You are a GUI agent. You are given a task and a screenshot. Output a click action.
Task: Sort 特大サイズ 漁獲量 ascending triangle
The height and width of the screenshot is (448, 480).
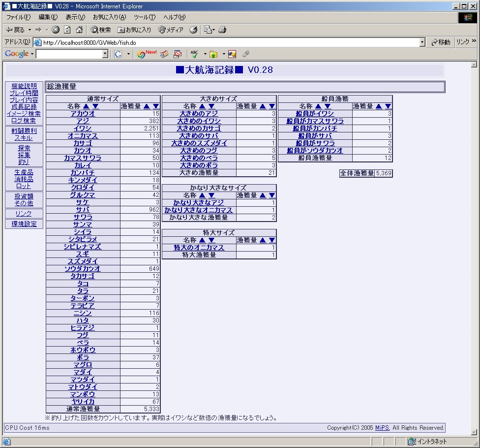(263, 240)
